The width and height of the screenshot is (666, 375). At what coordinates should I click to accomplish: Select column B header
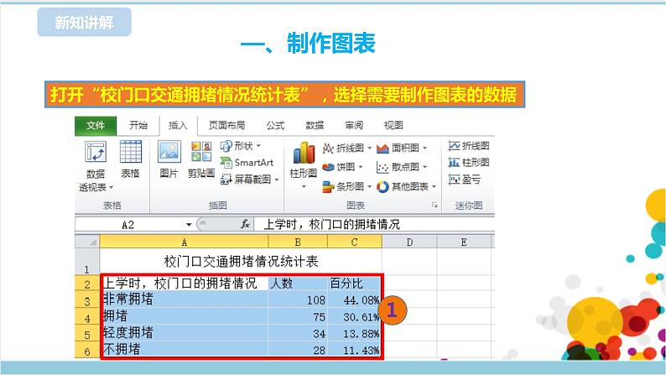click(x=298, y=242)
